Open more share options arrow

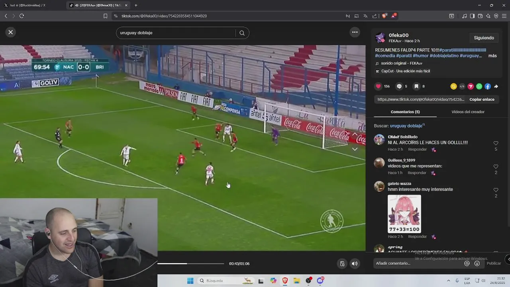496,86
